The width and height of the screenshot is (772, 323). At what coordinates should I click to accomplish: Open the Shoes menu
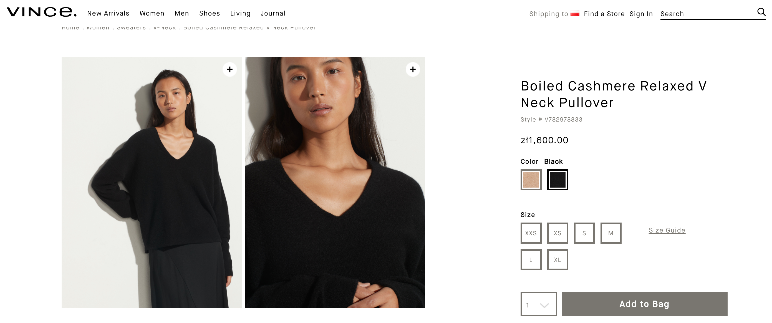pos(210,14)
